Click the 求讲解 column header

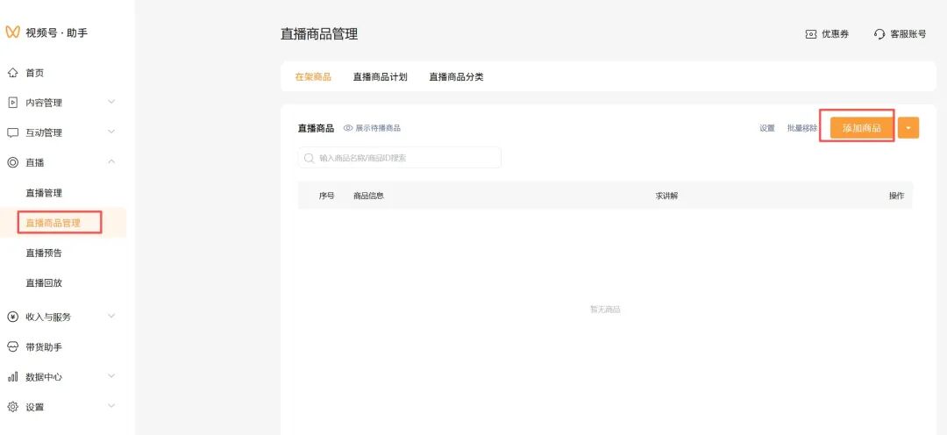click(x=666, y=196)
